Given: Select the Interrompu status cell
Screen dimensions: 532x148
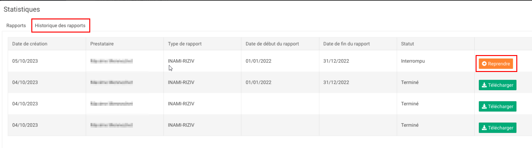Looking at the screenshot, I should [413, 61].
